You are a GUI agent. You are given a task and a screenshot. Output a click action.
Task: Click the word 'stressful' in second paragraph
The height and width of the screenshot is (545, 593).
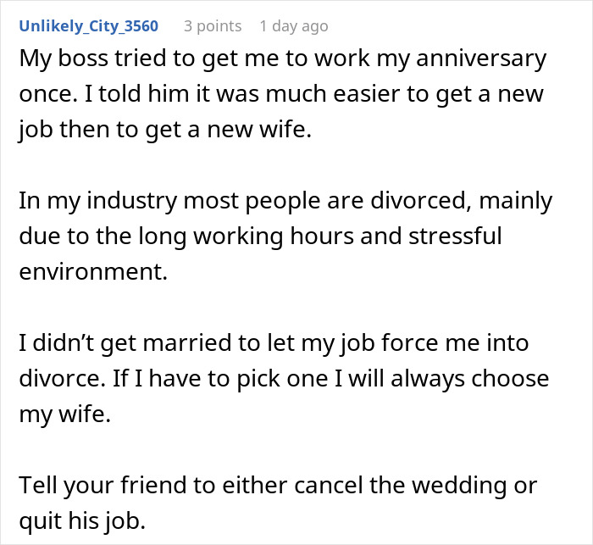click(454, 236)
